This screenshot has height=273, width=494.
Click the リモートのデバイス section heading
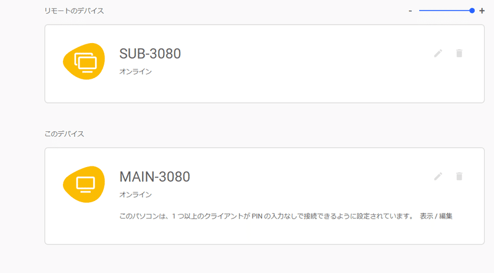point(74,11)
